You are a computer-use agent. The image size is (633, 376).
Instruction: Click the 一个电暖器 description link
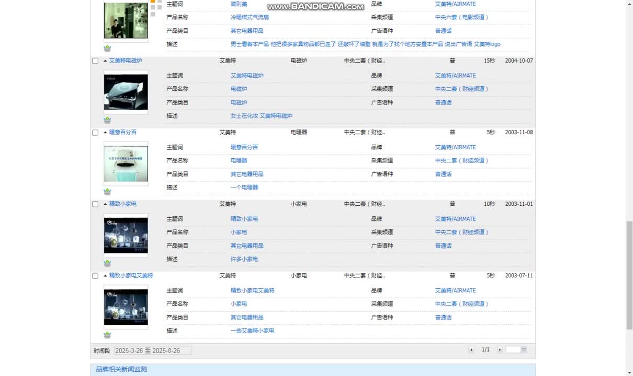[244, 187]
